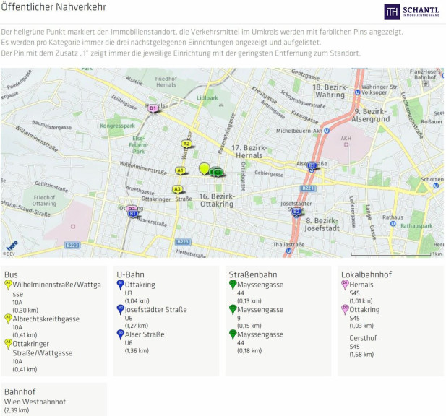Open the Schantl Immobilien logo

point(411,12)
